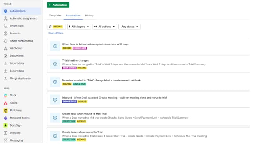Click the deal icon of 'New deal created in Trial'

pyautogui.click(x=55, y=82)
